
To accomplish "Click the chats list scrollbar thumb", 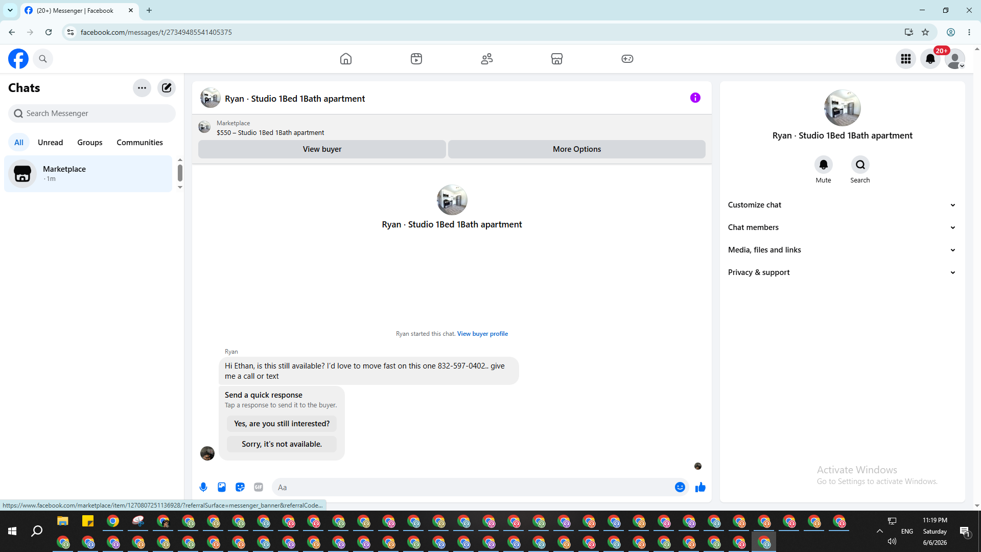I will [x=180, y=173].
